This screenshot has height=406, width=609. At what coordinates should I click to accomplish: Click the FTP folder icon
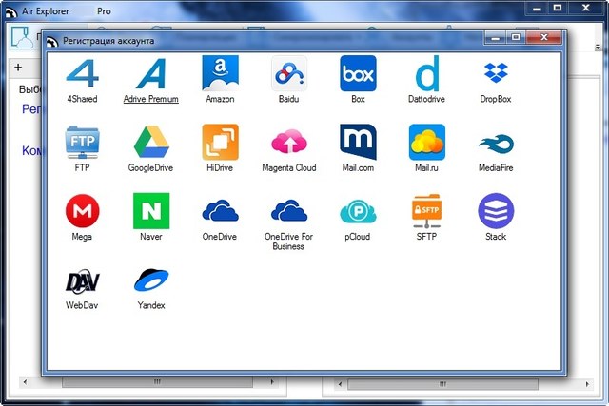coord(83,142)
